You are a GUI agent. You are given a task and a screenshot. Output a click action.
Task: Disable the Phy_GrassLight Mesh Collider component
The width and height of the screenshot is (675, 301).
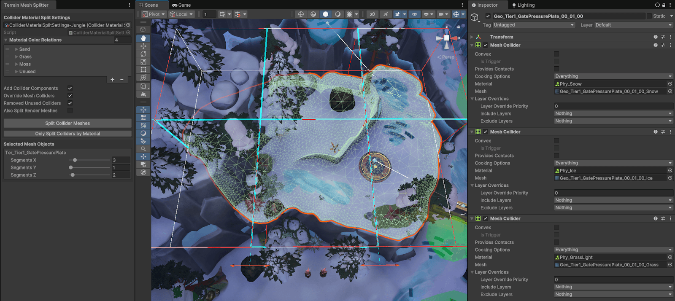click(x=486, y=218)
